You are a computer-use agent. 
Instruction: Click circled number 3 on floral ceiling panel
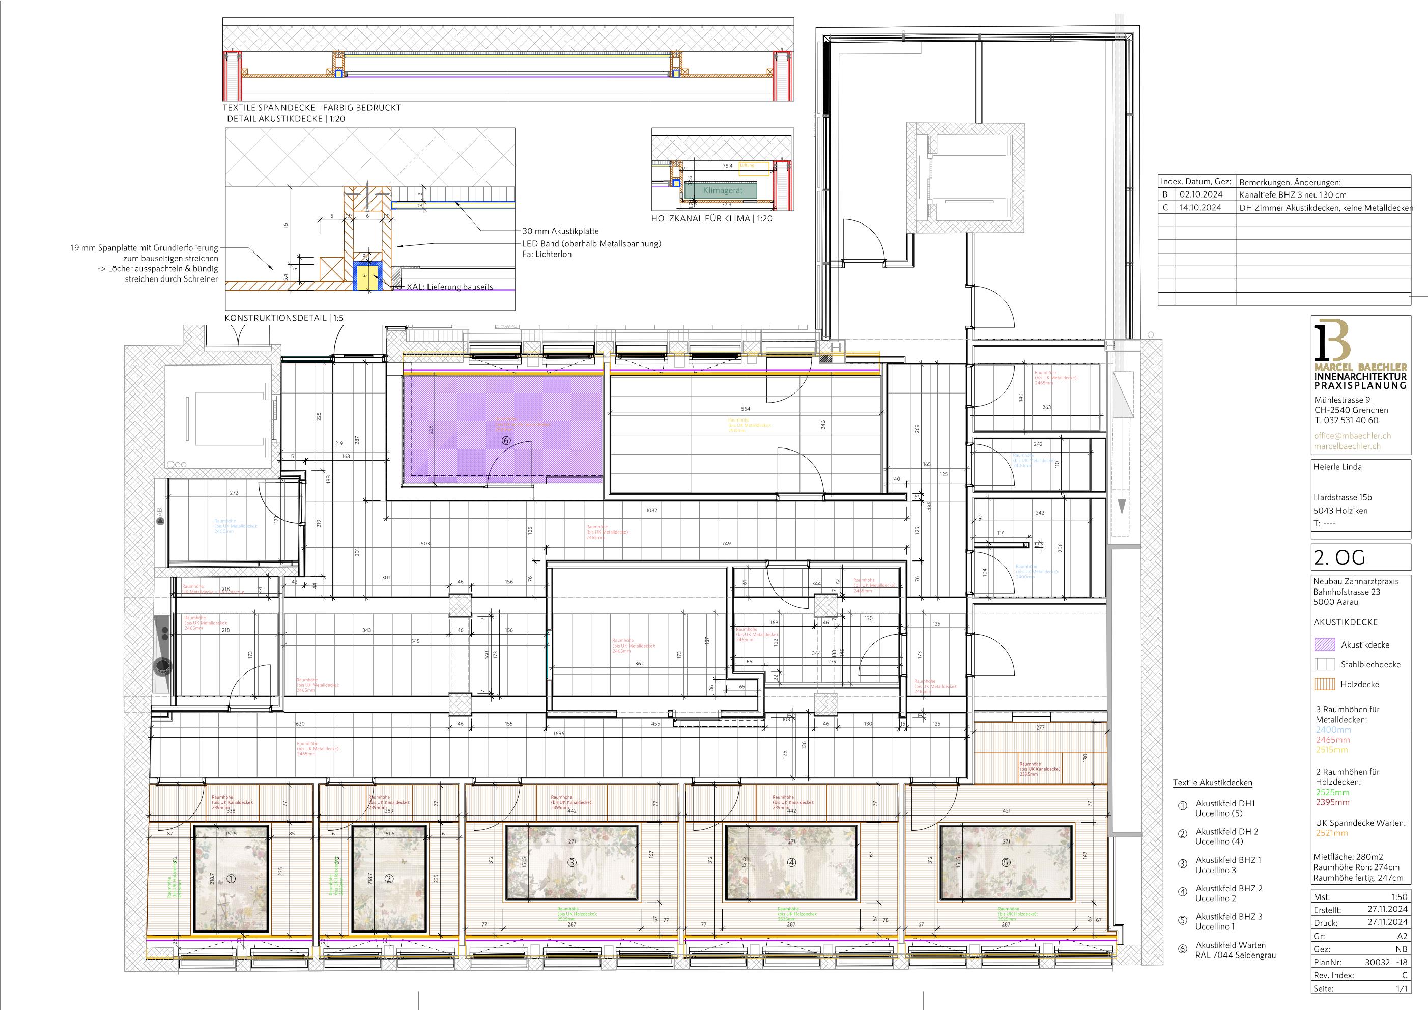(x=572, y=862)
